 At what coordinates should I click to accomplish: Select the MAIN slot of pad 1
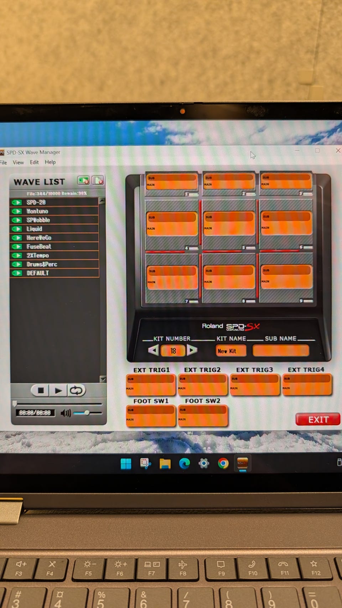172,185
